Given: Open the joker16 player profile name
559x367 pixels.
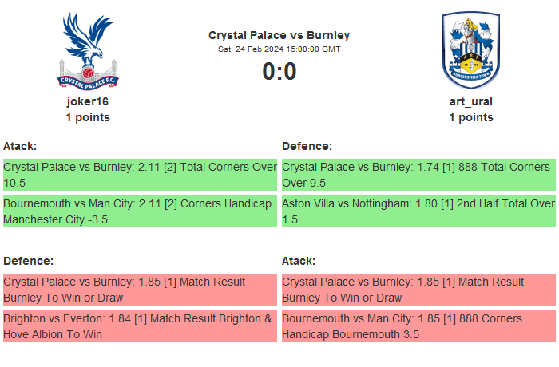Looking at the screenshot, I should click(88, 101).
